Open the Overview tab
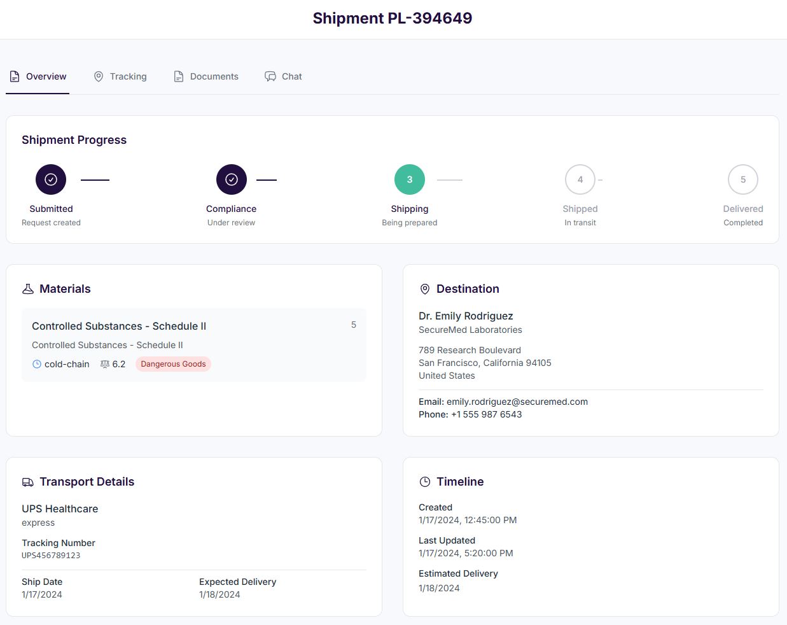The width and height of the screenshot is (787, 625). (38, 76)
